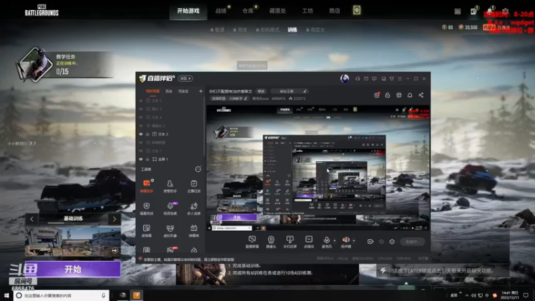The width and height of the screenshot is (535, 301).
Task: Open the hamburger menu in streaming companion title bar
Action: click(x=400, y=78)
